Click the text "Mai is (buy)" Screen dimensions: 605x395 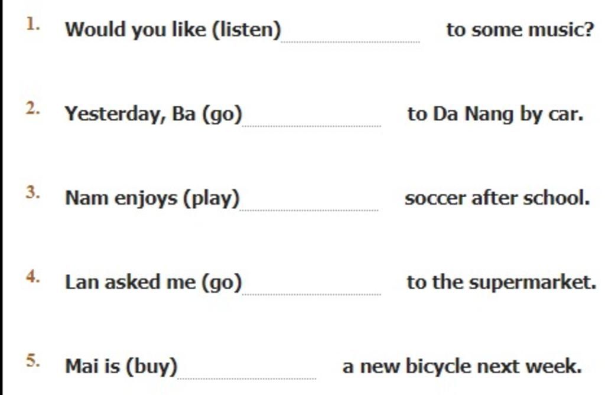(x=121, y=367)
